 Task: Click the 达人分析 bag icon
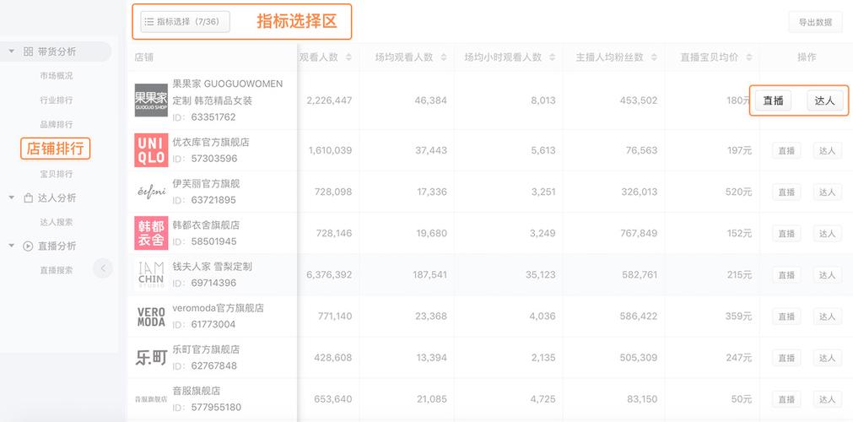point(29,198)
